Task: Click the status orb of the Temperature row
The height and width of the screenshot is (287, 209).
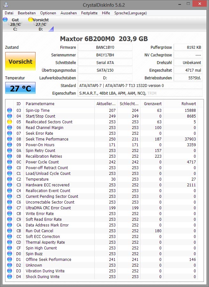Action: (10, 179)
